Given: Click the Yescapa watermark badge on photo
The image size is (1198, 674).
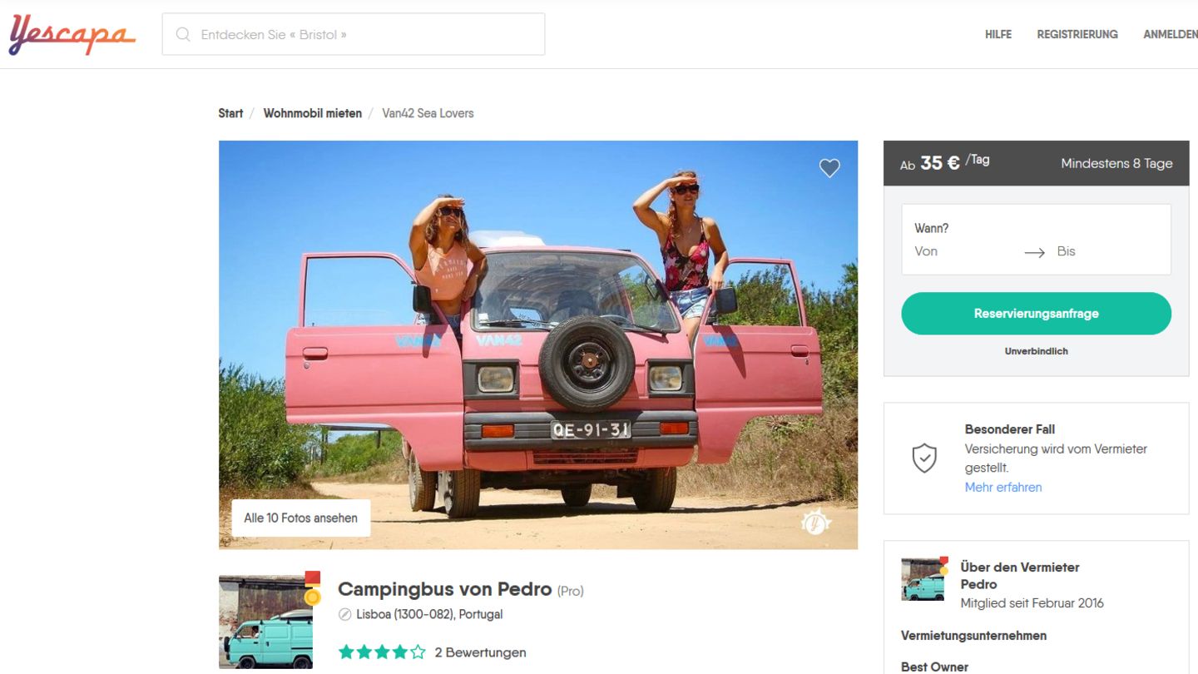Looking at the screenshot, I should click(815, 522).
